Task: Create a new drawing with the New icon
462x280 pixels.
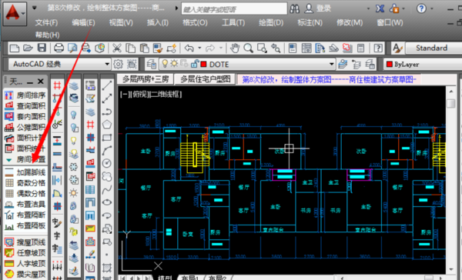Action: pyautogui.click(x=14, y=48)
